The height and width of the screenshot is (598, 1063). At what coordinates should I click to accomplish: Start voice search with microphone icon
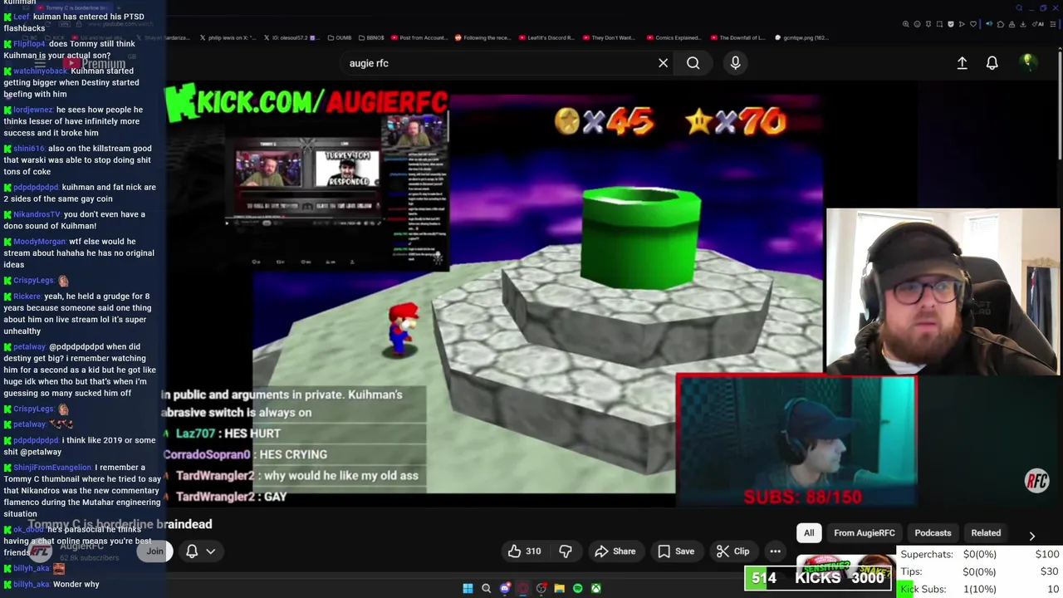click(x=735, y=63)
